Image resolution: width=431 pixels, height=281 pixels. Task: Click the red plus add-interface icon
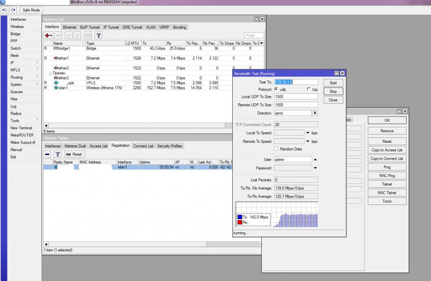click(48, 36)
